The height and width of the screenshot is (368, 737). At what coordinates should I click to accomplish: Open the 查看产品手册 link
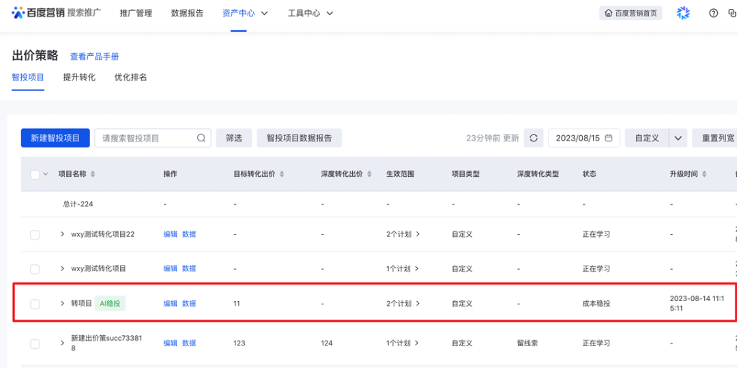[94, 57]
